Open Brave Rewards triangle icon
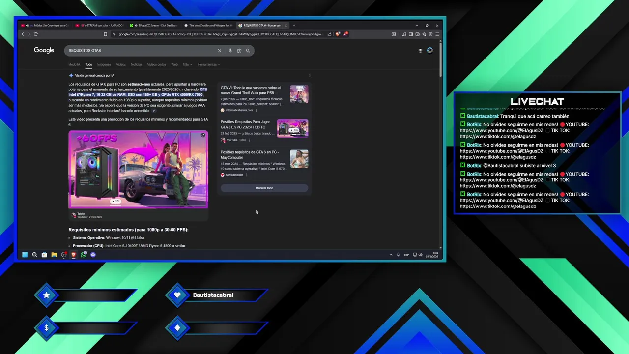The width and height of the screenshot is (629, 354). coord(345,34)
